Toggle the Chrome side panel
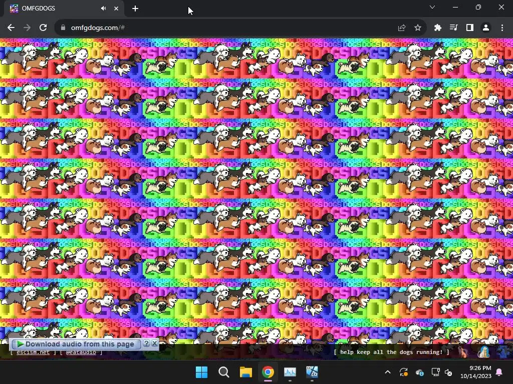Image resolution: width=513 pixels, height=384 pixels. pyautogui.click(x=470, y=28)
